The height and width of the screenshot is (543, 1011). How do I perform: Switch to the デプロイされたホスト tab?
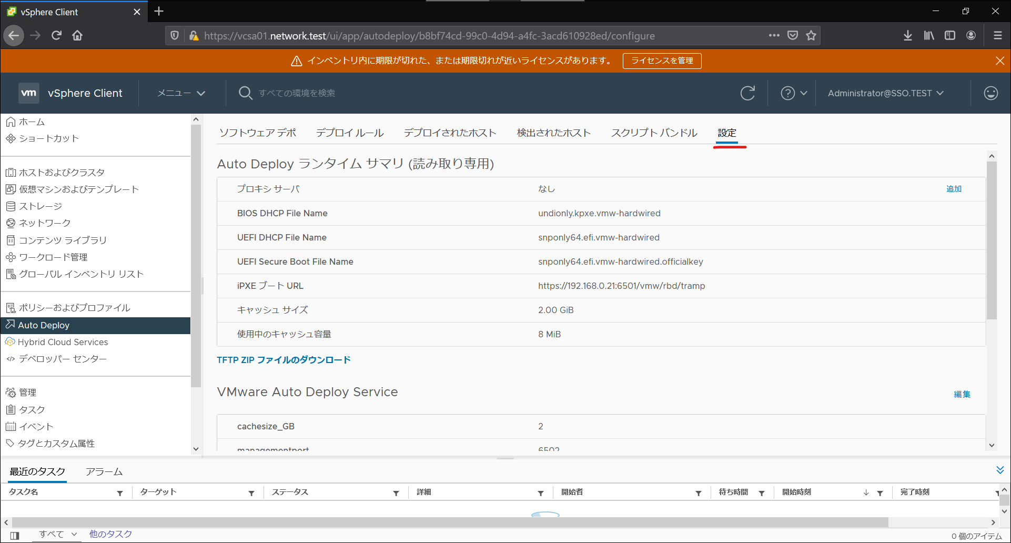click(x=450, y=133)
